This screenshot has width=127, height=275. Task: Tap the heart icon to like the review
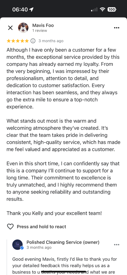click(x=10, y=227)
